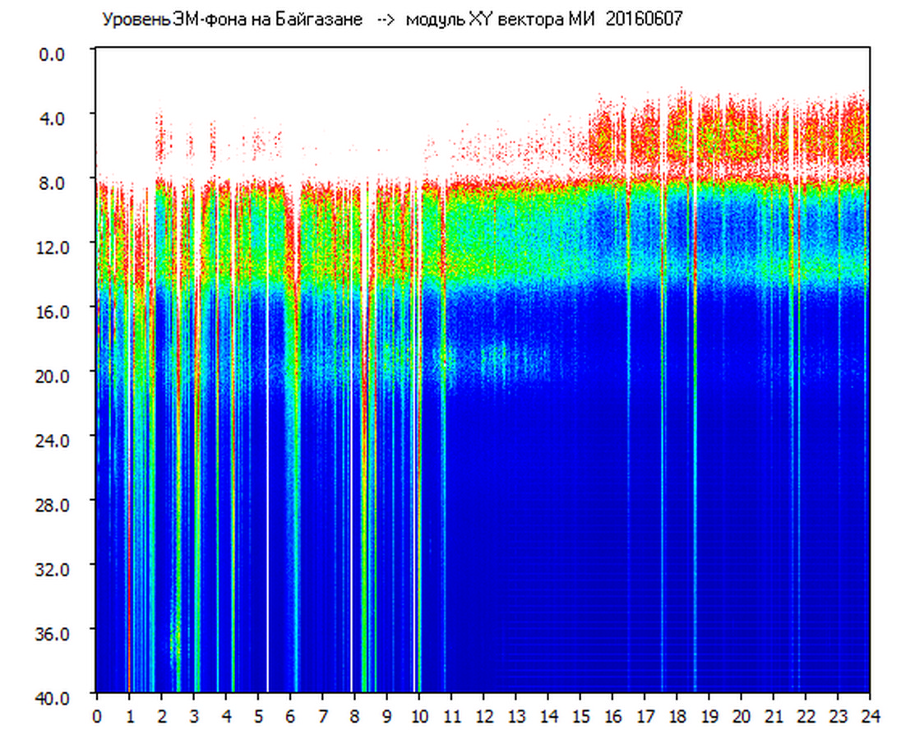901x740 pixels.
Task: Click the chart title "Уровень ЭМ-фона на Байгазане"
Action: coord(232,20)
